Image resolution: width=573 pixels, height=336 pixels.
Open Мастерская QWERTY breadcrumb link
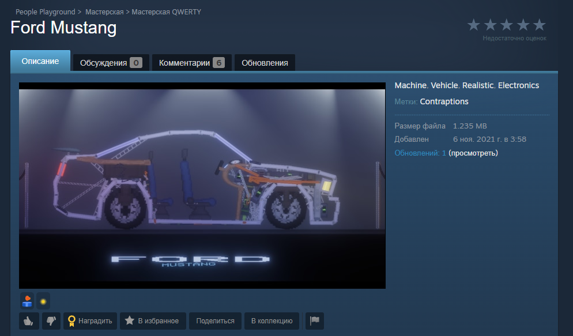(166, 12)
